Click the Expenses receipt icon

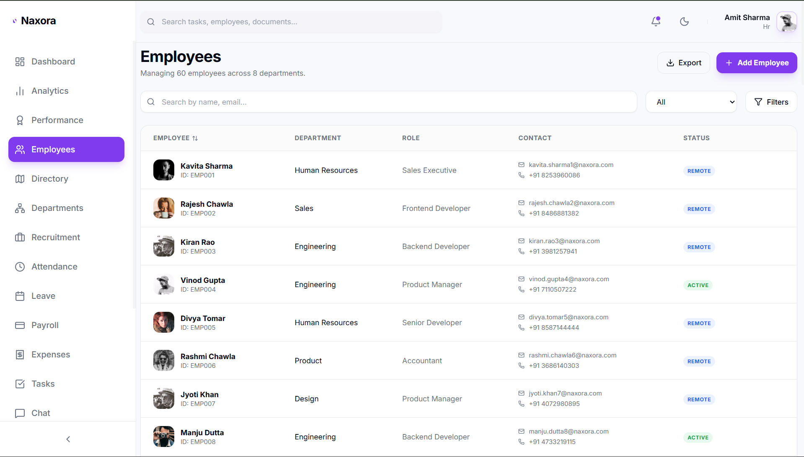click(x=20, y=354)
